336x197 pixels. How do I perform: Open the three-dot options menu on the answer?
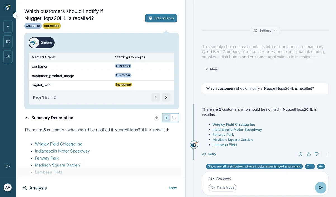pos(327,154)
